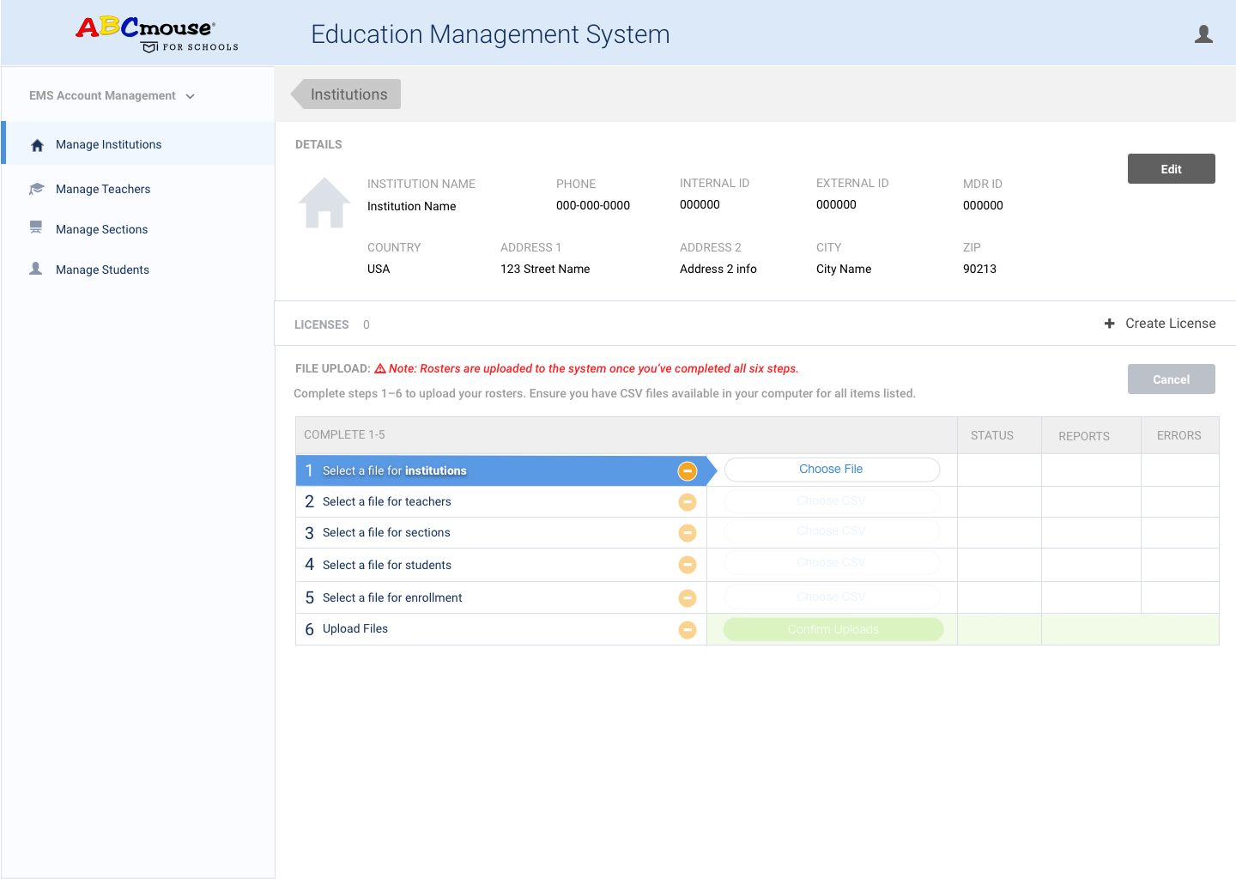This screenshot has width=1236, height=879.
Task: Select step 3 'Select a file for sections'
Action: point(501,533)
